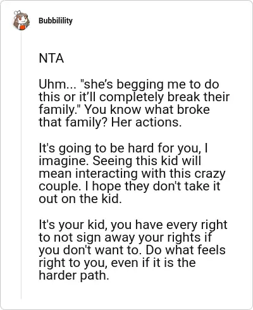The height and width of the screenshot is (310, 253).
Task: Open the Bubbilility username profile link
Action: click(x=56, y=21)
